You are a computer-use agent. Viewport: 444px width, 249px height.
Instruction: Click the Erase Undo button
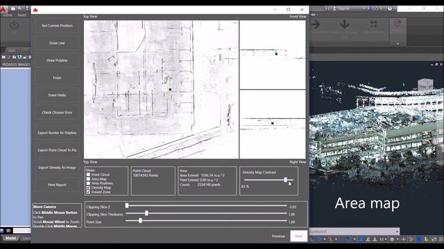[57, 95]
